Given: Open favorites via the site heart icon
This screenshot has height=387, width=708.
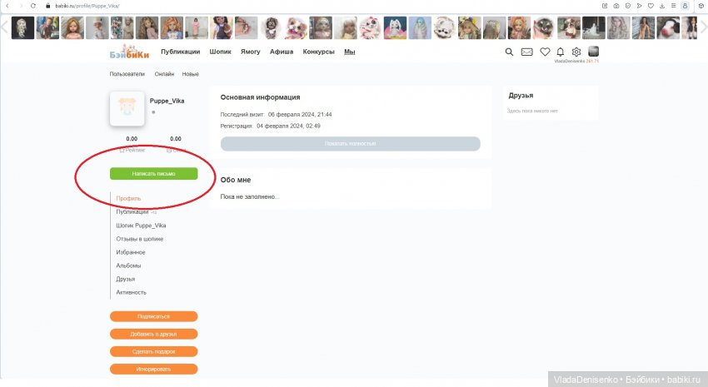Looking at the screenshot, I should coord(546,52).
